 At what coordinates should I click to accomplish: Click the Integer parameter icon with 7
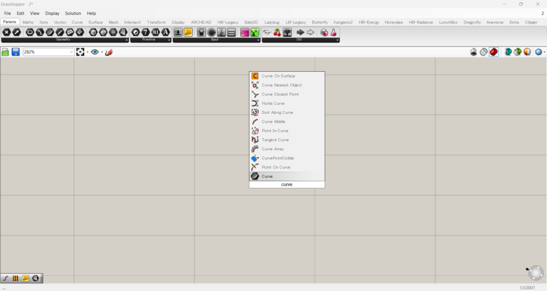pyautogui.click(x=146, y=33)
